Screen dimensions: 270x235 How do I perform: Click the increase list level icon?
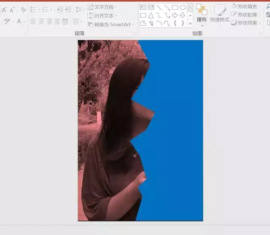click(x=67, y=9)
